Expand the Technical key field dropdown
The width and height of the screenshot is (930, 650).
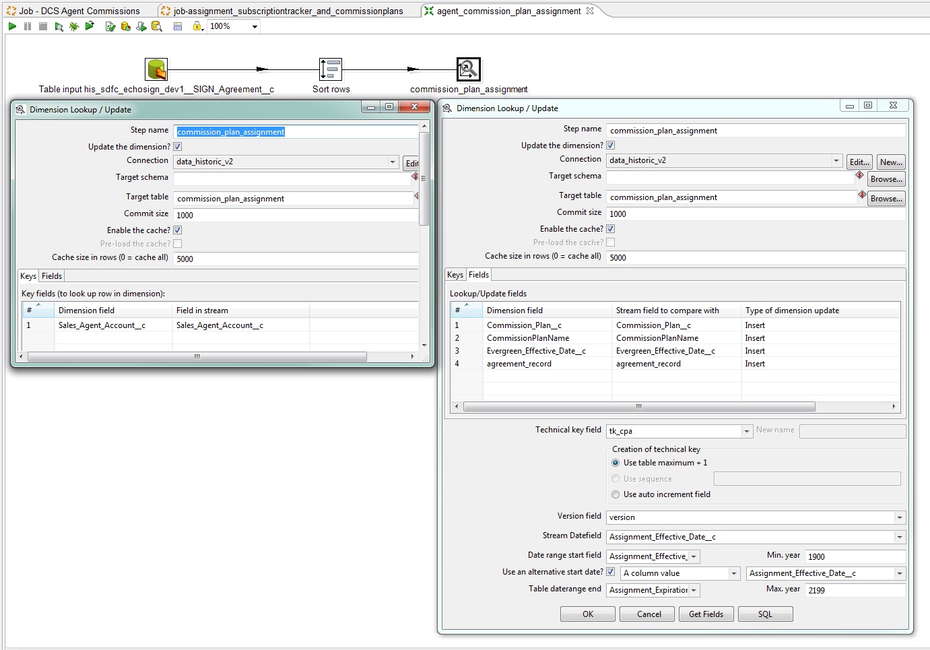coord(747,431)
